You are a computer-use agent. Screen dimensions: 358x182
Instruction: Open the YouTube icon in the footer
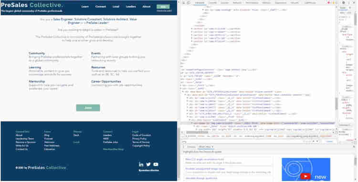156,164
